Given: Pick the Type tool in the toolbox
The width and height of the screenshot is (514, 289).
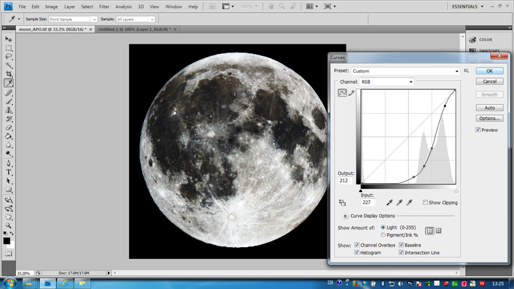Looking at the screenshot, I should pos(9,172).
